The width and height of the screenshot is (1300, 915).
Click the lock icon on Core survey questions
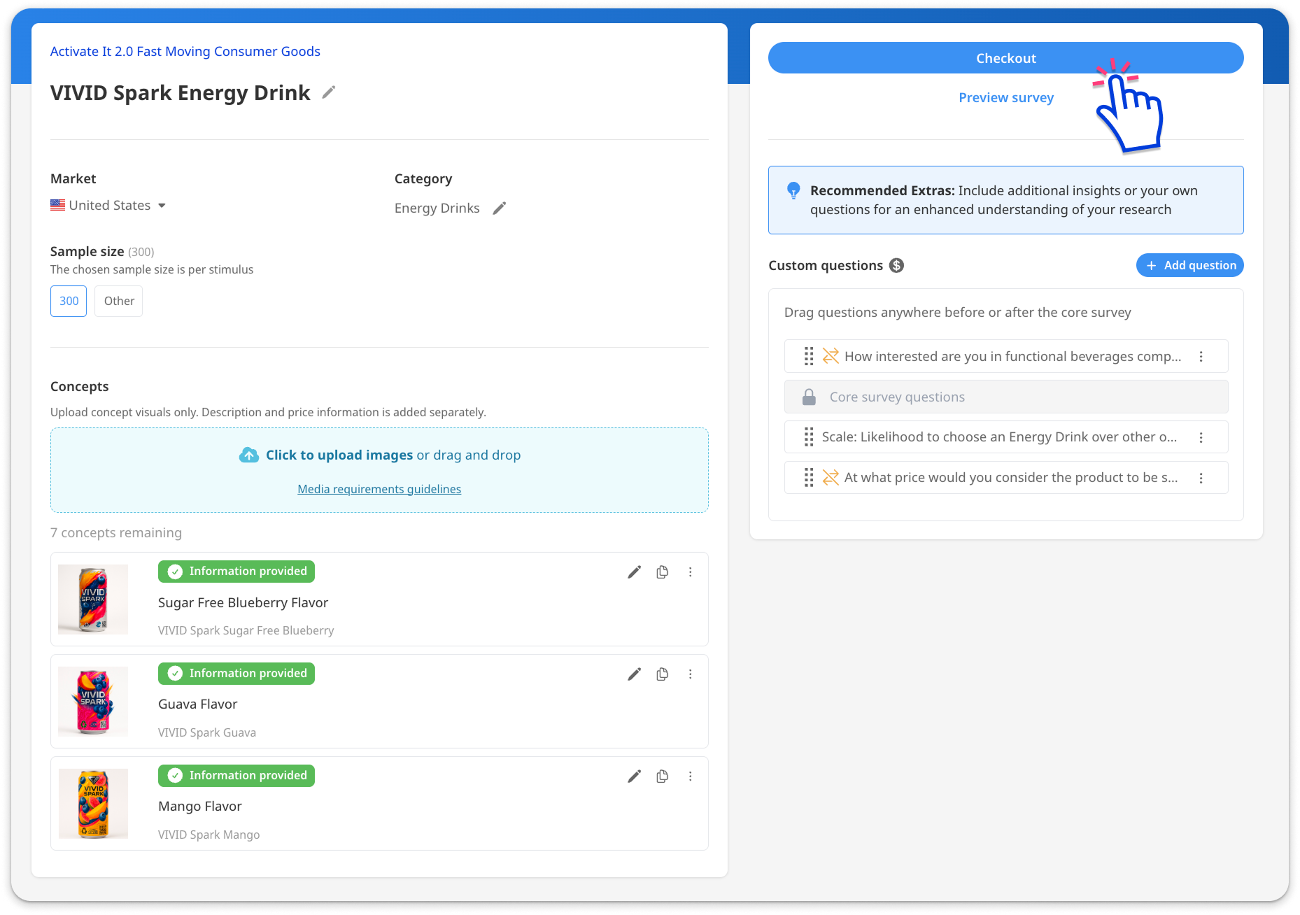[809, 397]
